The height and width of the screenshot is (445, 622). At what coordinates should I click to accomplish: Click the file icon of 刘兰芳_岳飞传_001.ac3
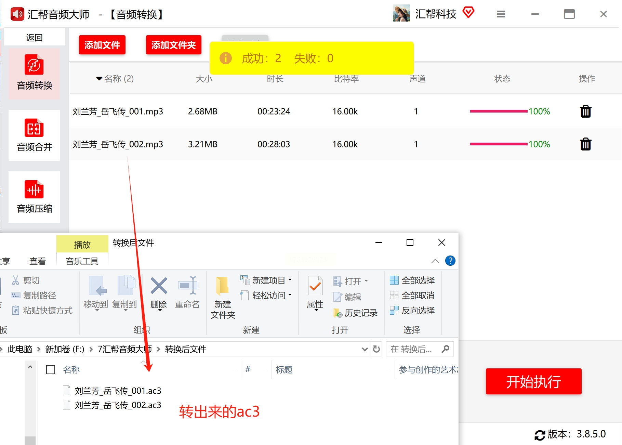pyautogui.click(x=67, y=390)
